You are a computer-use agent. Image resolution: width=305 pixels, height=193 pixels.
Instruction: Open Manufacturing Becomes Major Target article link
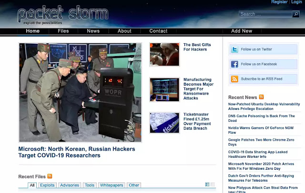(198, 89)
